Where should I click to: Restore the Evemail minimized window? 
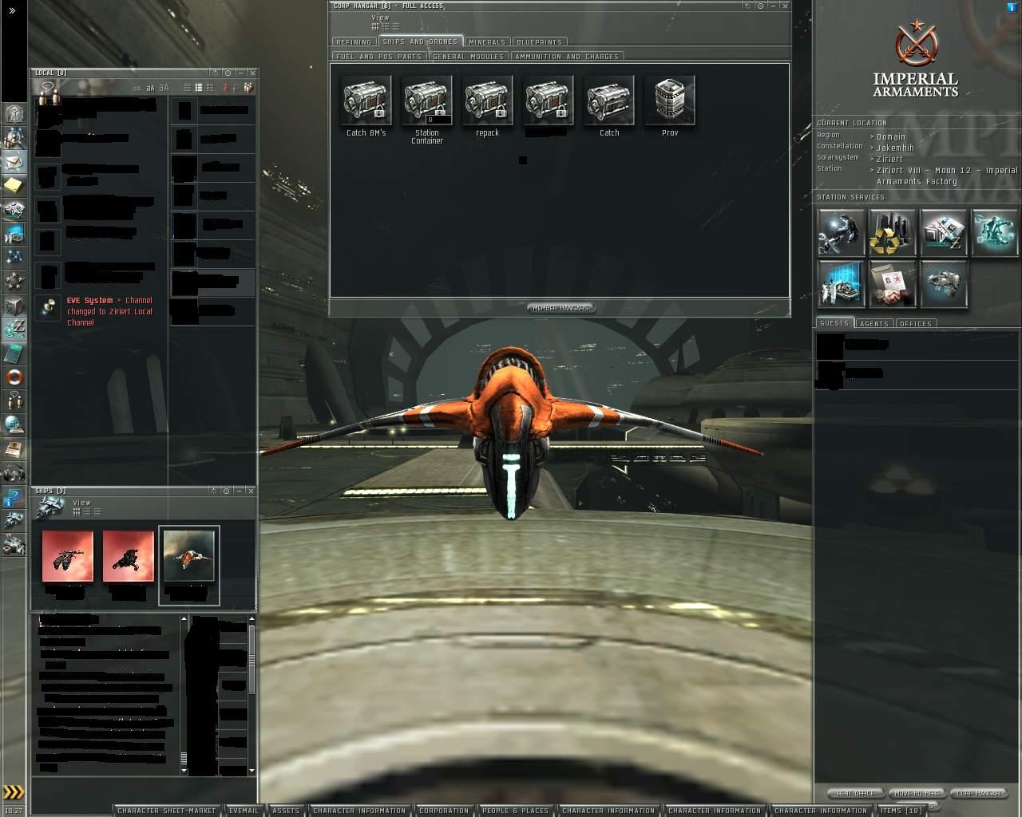tap(244, 811)
